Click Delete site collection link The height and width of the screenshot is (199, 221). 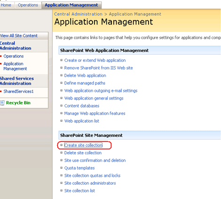tap(83, 153)
